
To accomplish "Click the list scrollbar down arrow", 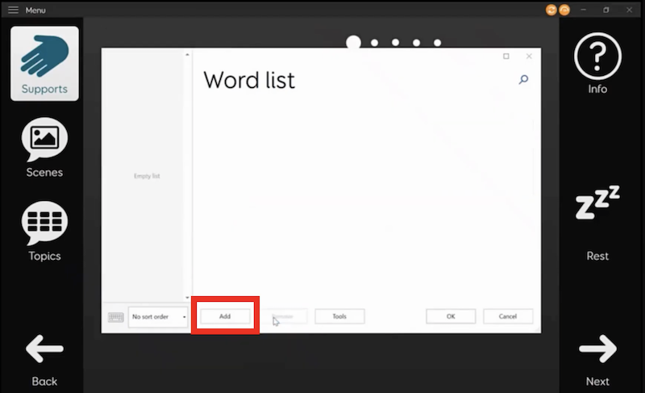I will pyautogui.click(x=188, y=298).
